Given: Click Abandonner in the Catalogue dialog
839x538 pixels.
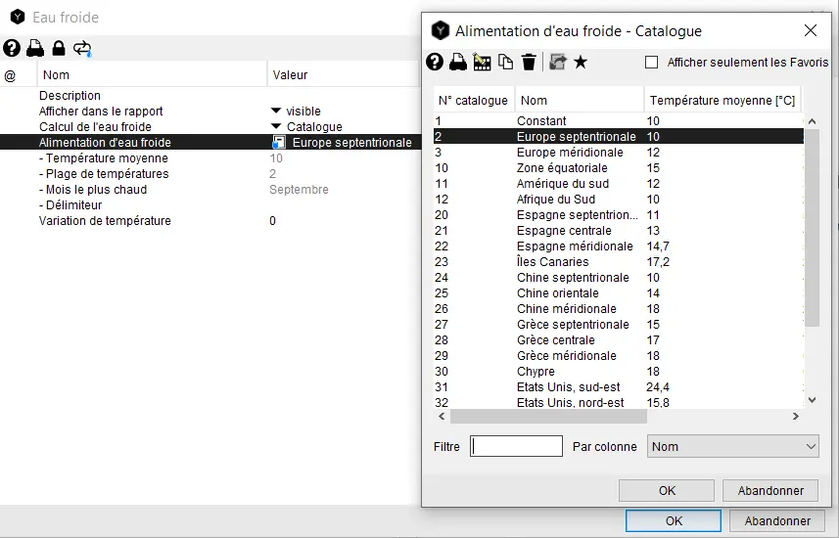Looking at the screenshot, I should [x=769, y=491].
